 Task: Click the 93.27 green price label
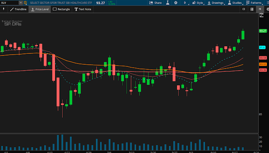pyautogui.click(x=263, y=31)
